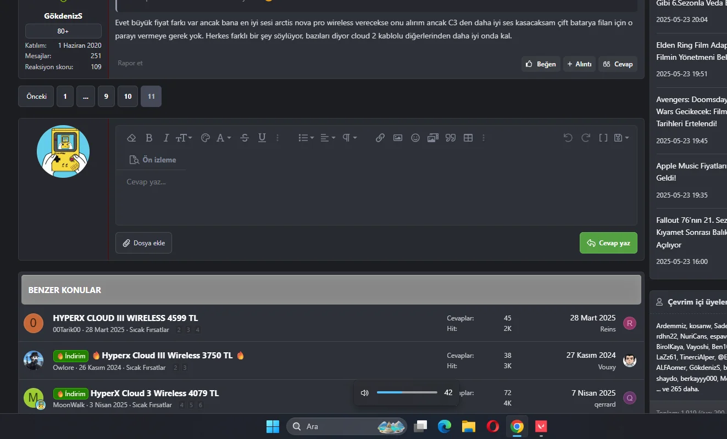
Task: Open the save draft dropdown
Action: pos(621,138)
